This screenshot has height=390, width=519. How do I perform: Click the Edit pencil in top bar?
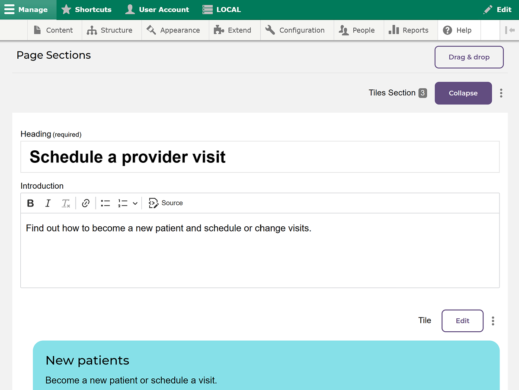497,10
